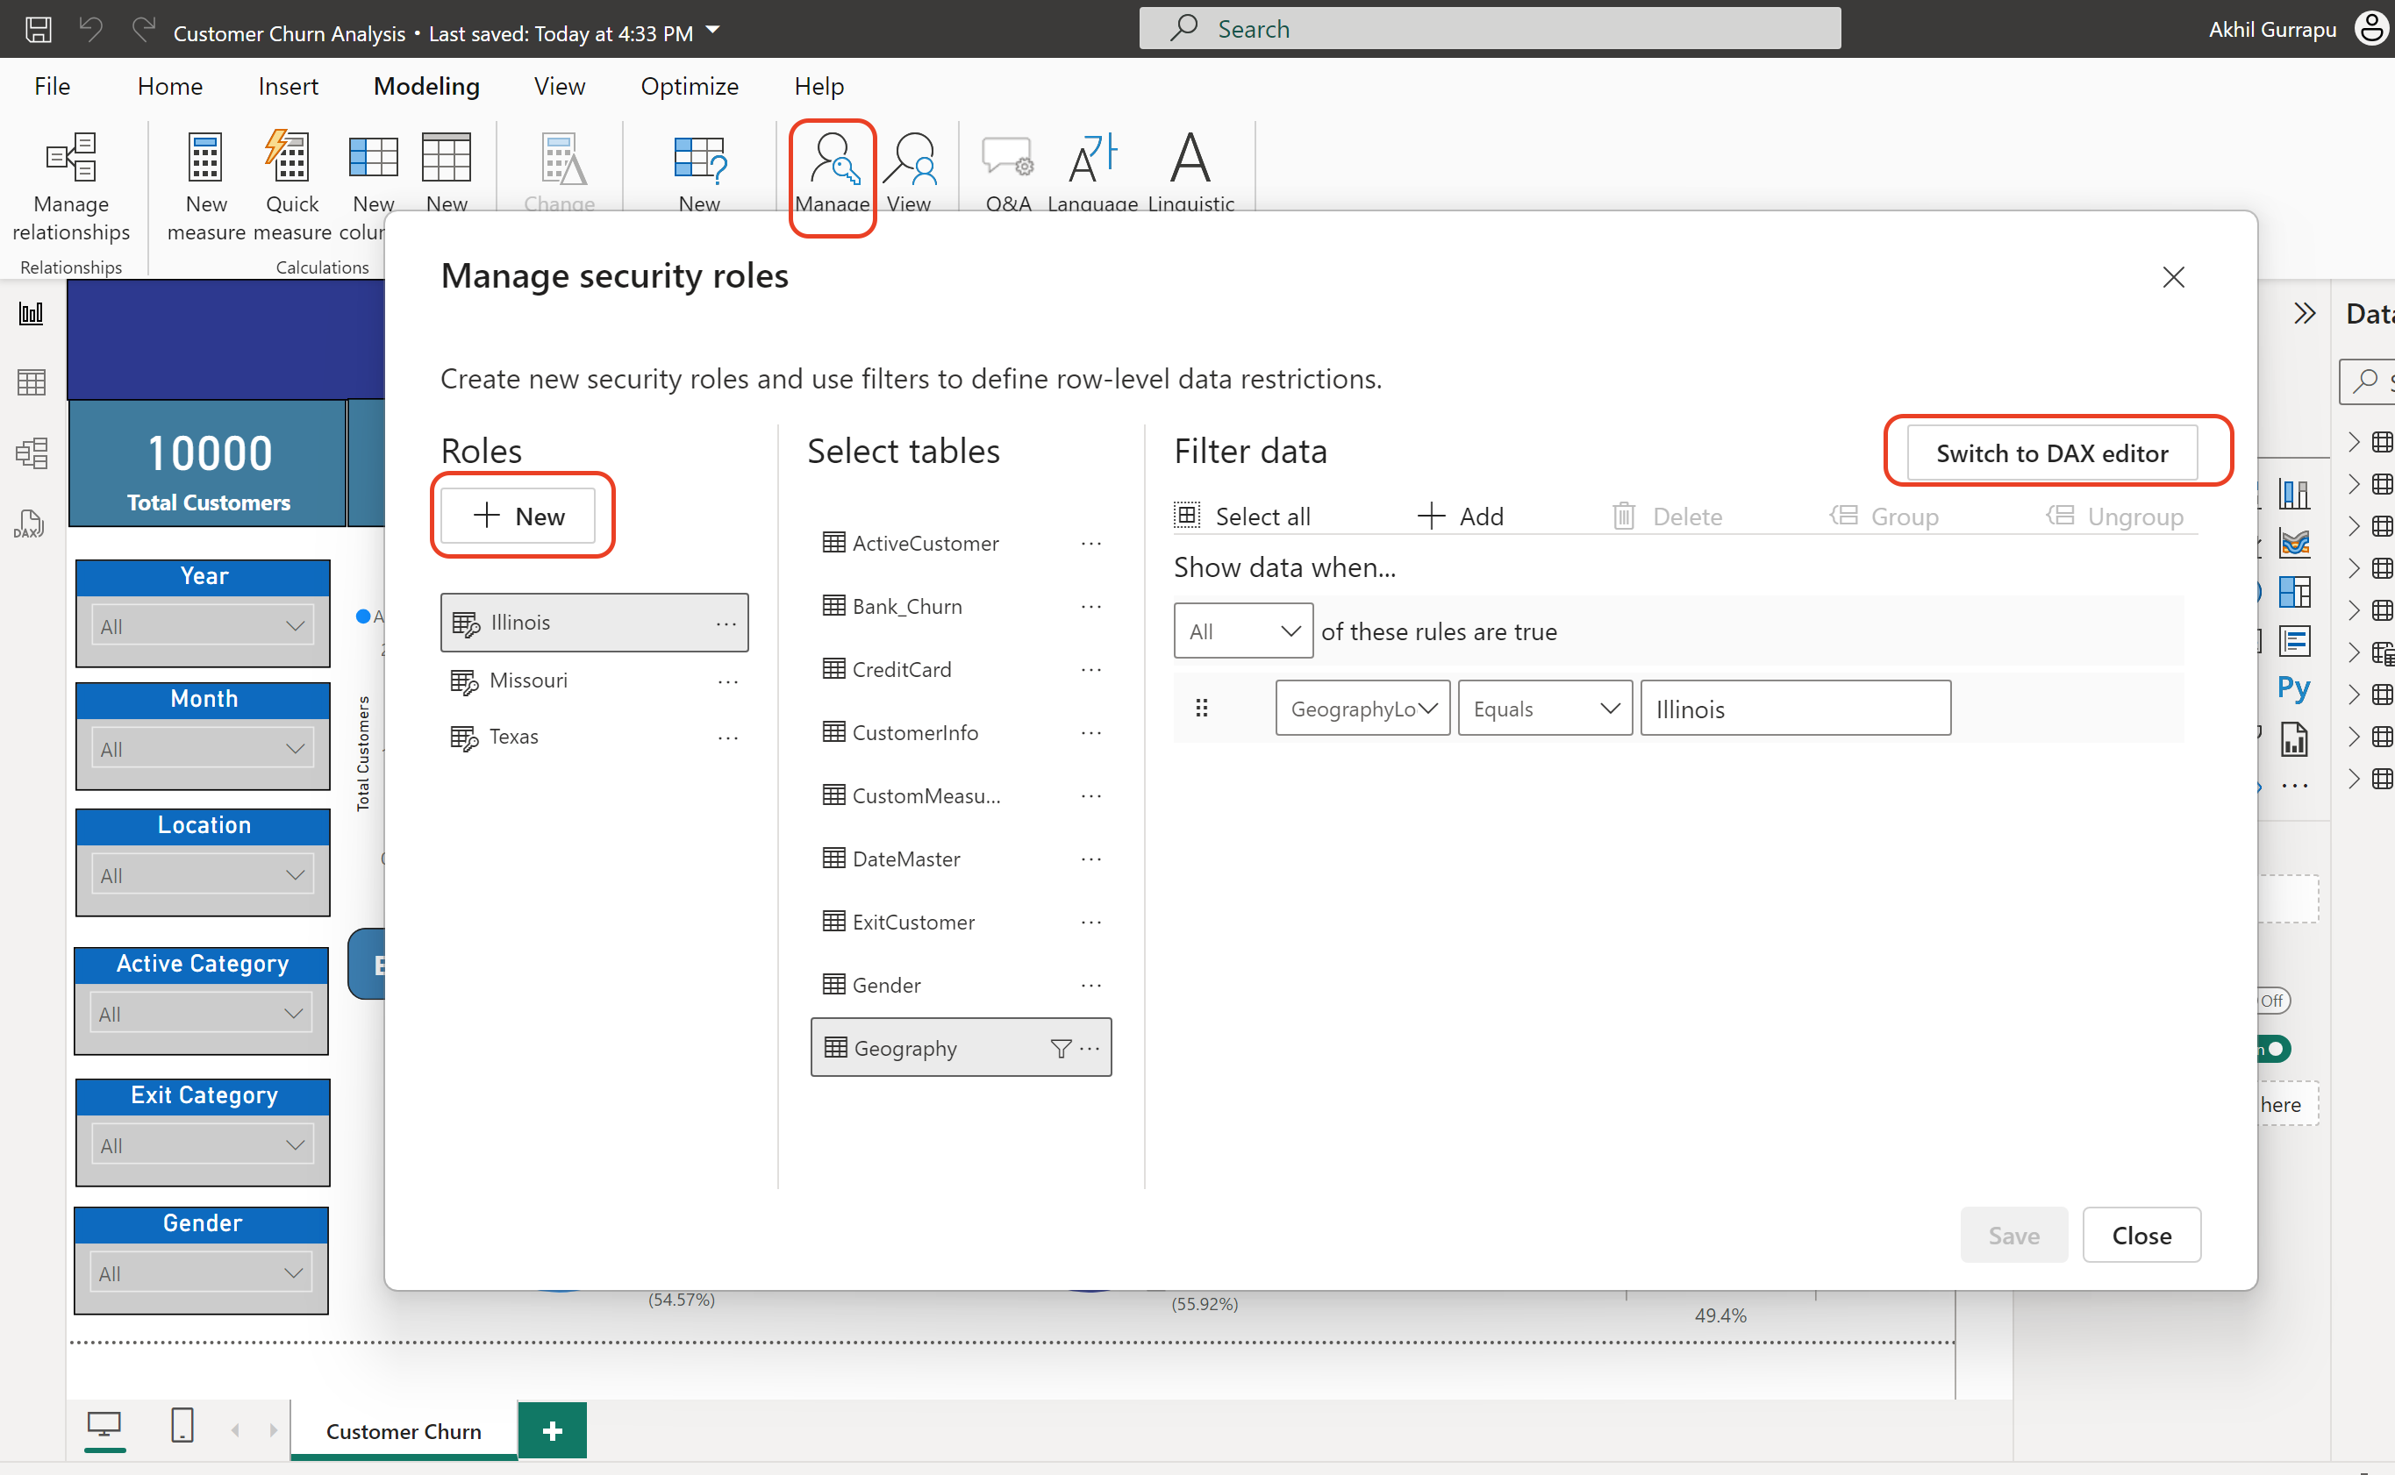Open the All rules condition dropdown
Screen dimensions: 2395x1475
click(x=1242, y=631)
